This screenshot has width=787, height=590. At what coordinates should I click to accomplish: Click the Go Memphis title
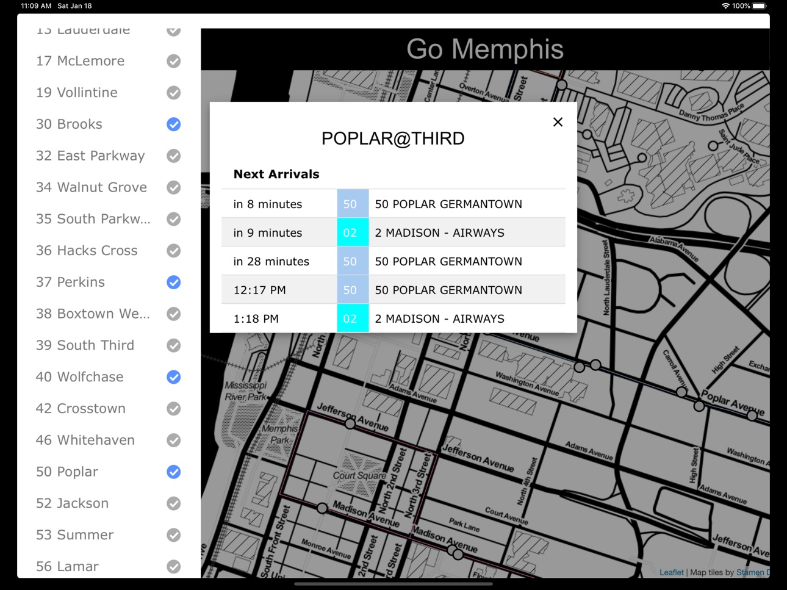pos(485,49)
